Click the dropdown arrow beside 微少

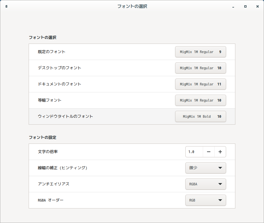coord(220,168)
